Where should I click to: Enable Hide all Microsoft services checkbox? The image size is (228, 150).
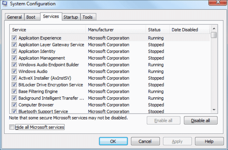coord(12,127)
